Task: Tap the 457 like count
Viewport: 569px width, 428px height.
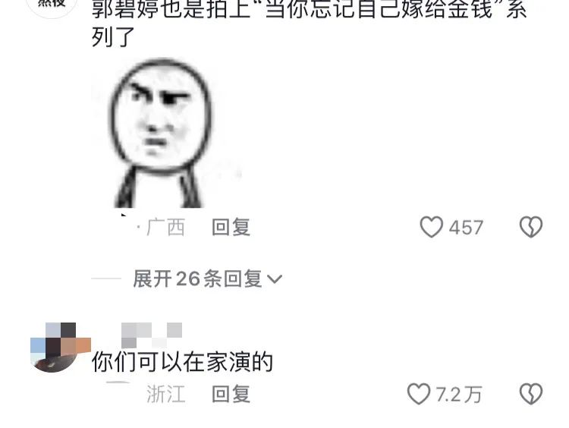Action: (466, 228)
